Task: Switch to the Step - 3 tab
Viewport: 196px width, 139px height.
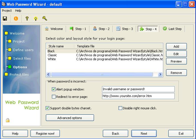Action: click(124, 29)
